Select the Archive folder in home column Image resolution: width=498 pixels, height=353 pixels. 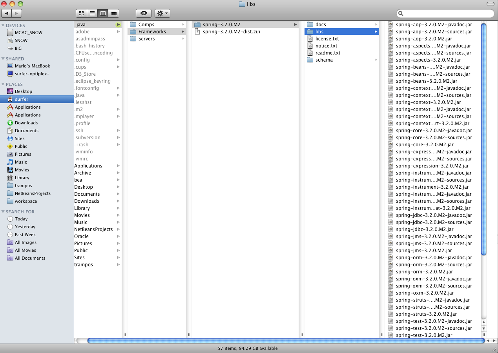[x=98, y=173]
